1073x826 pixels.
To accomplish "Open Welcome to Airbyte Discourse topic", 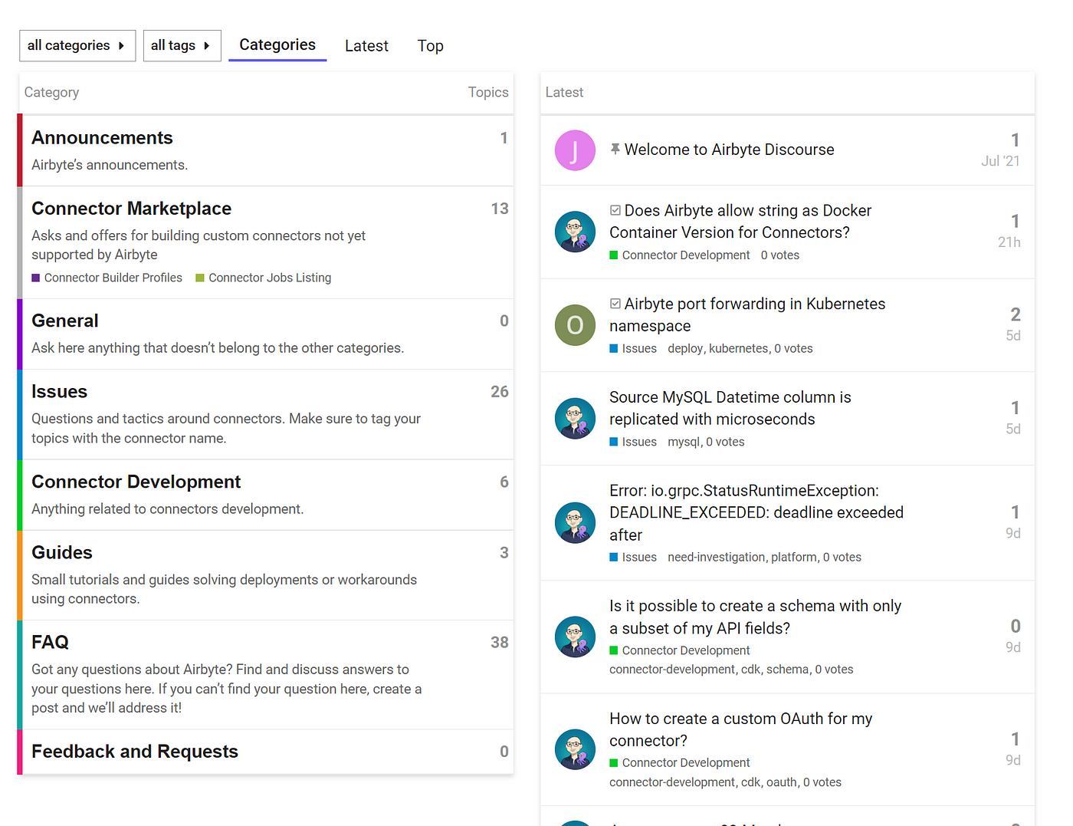I will click(x=729, y=150).
